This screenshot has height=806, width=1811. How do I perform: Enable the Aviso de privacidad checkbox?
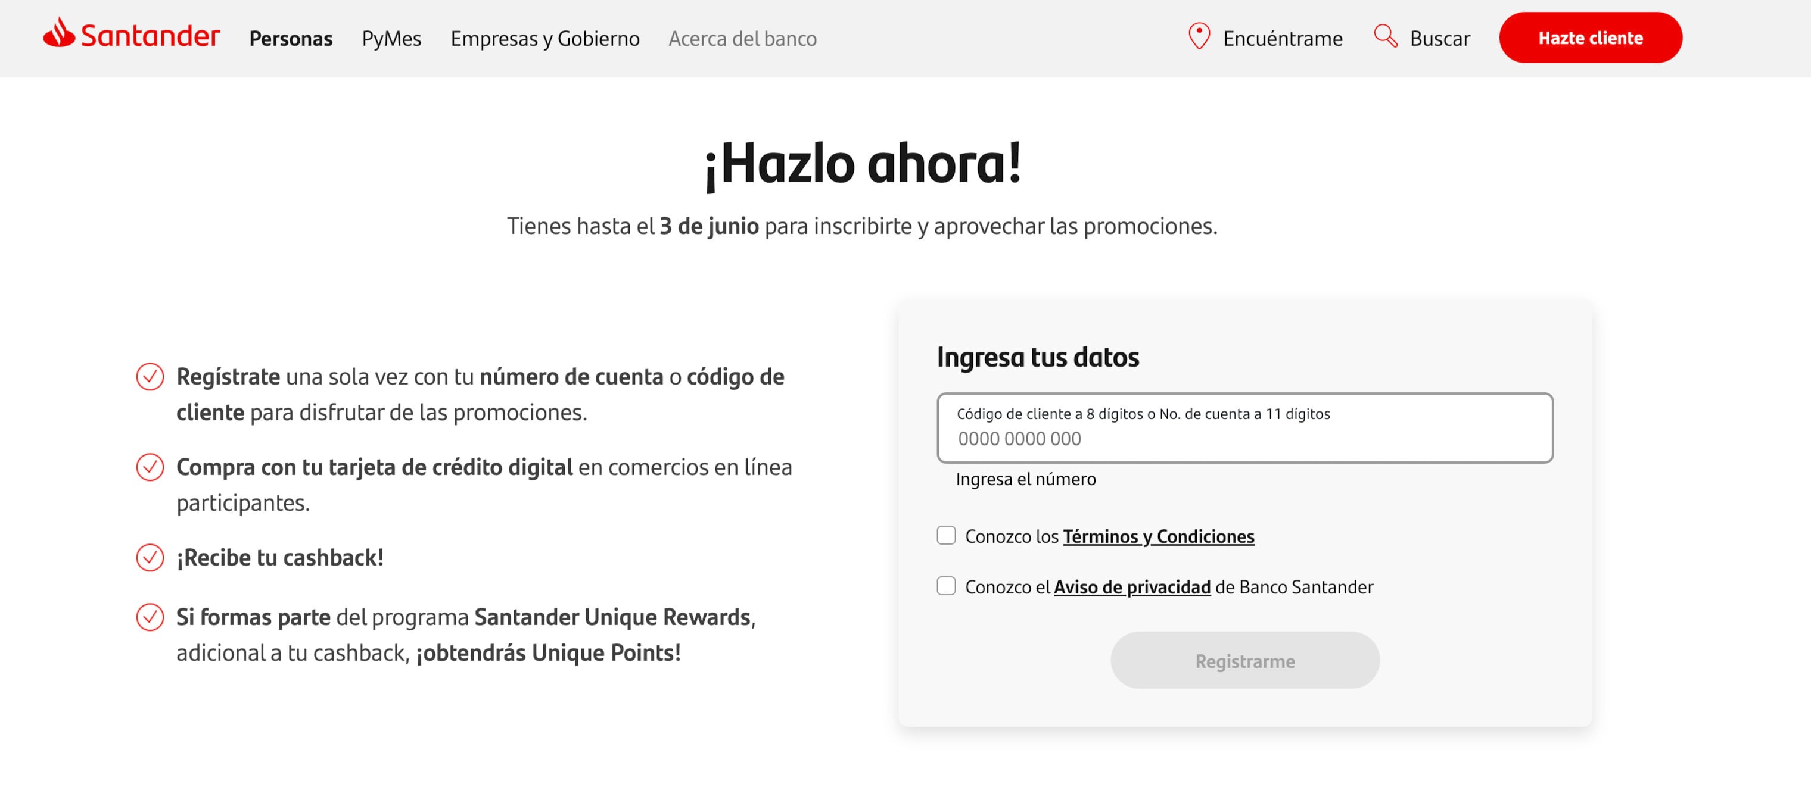pyautogui.click(x=946, y=586)
